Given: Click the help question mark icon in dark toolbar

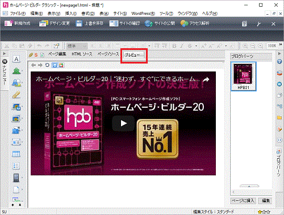Looking at the screenshot, I should point(244,24).
